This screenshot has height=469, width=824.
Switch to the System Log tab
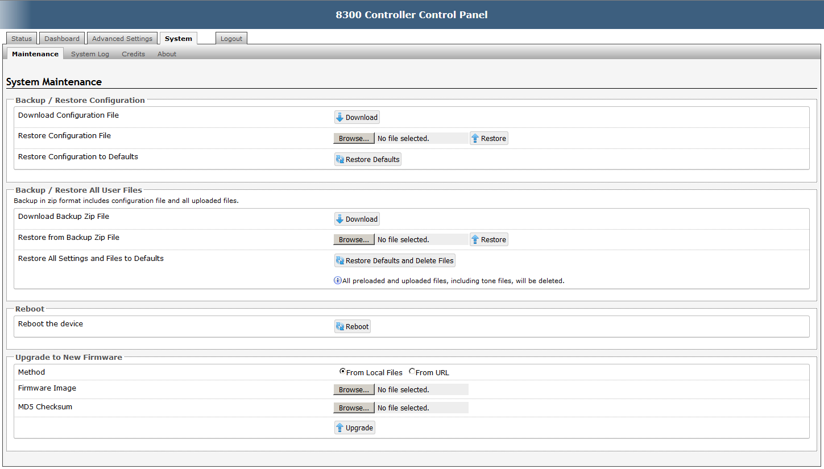90,54
